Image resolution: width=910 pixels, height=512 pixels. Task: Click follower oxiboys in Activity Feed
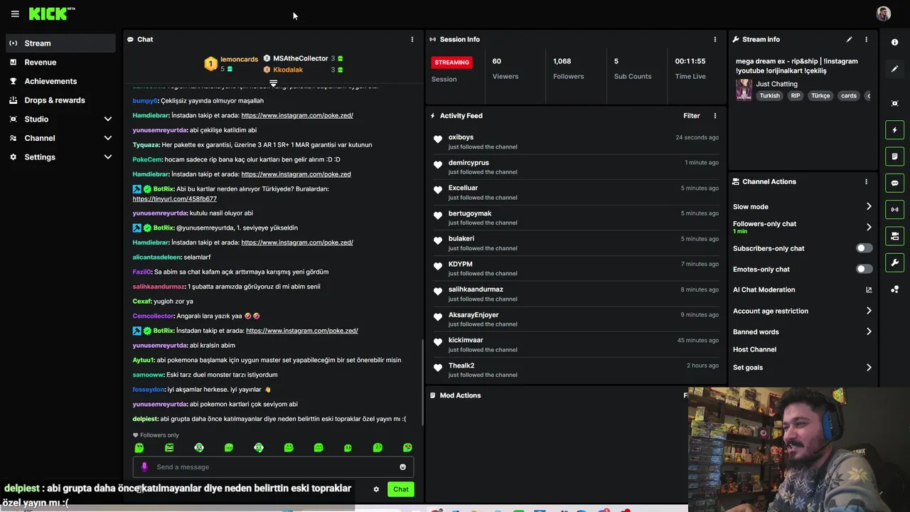click(461, 137)
